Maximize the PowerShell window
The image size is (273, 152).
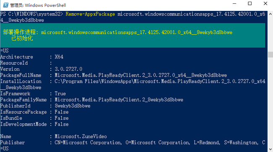tap(250, 3)
